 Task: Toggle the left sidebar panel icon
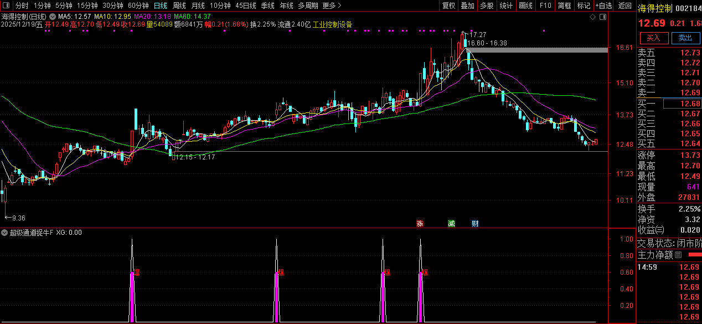pyautogui.click(x=6, y=6)
